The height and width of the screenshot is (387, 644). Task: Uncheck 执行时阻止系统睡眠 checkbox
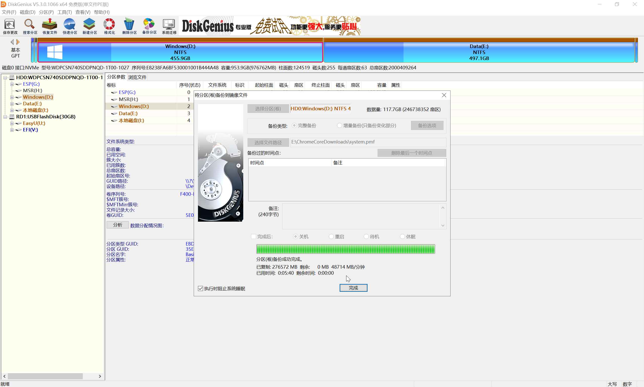pyautogui.click(x=200, y=288)
